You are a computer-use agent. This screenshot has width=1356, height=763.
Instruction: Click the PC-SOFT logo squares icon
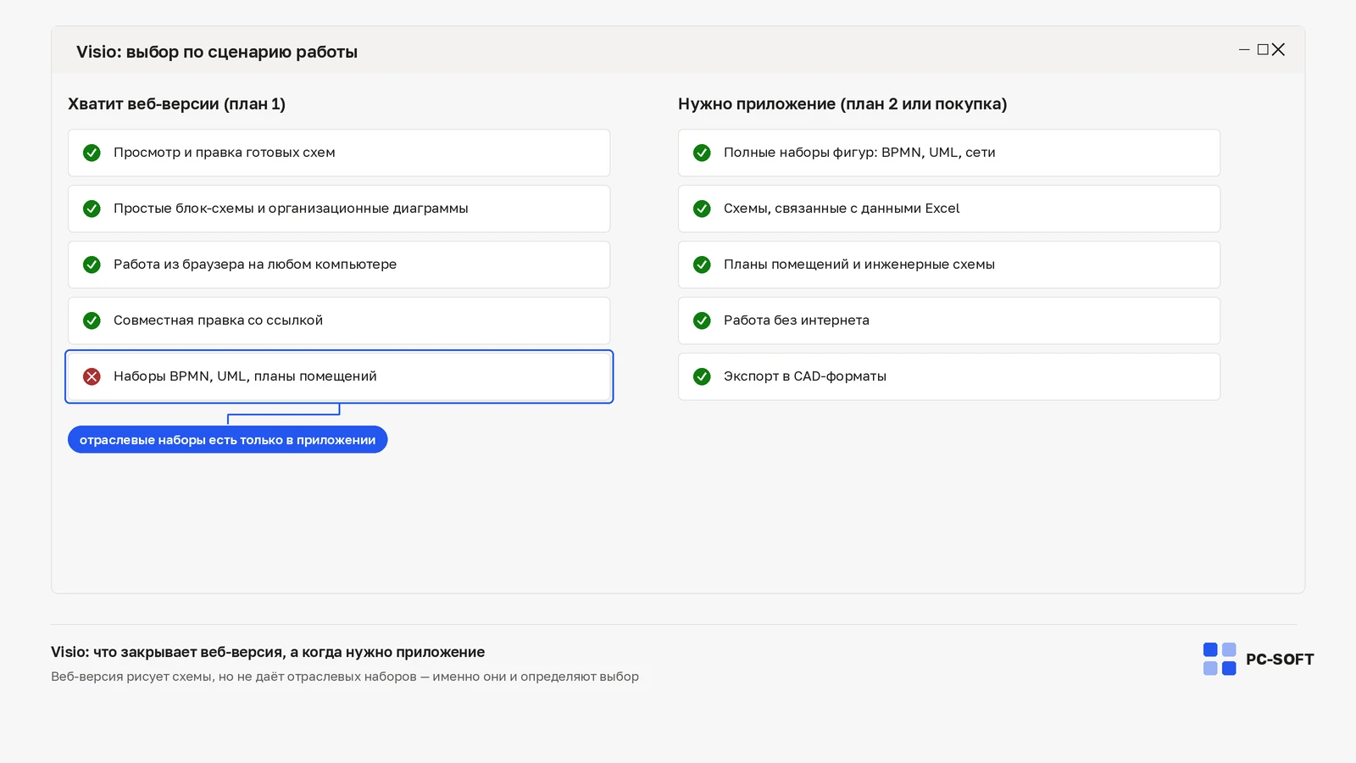point(1220,659)
